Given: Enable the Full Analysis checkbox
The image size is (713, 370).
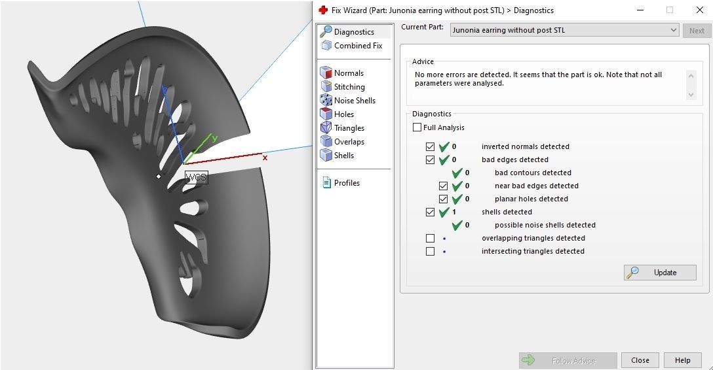Looking at the screenshot, I should [x=417, y=127].
